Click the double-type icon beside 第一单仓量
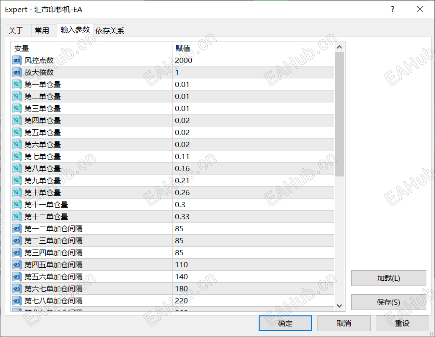435x337 pixels. pyautogui.click(x=17, y=85)
